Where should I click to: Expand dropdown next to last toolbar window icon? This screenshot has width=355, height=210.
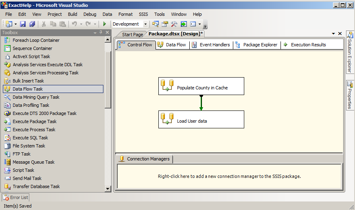pos(199,24)
